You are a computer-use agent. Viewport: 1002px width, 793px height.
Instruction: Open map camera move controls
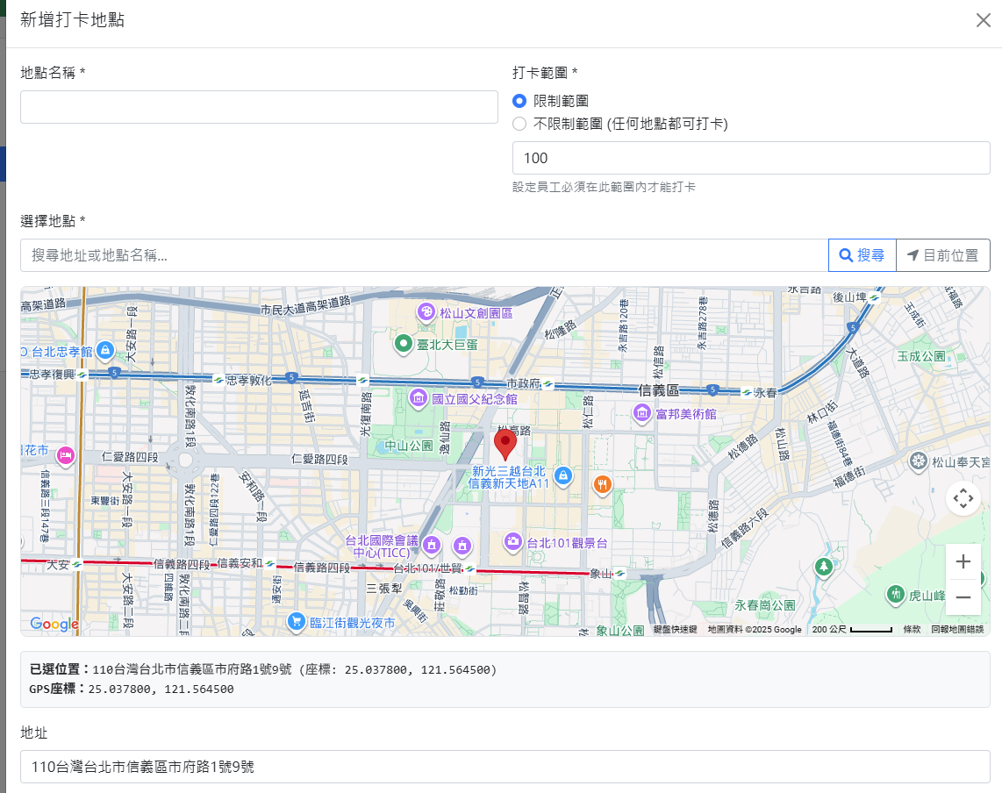coord(963,499)
